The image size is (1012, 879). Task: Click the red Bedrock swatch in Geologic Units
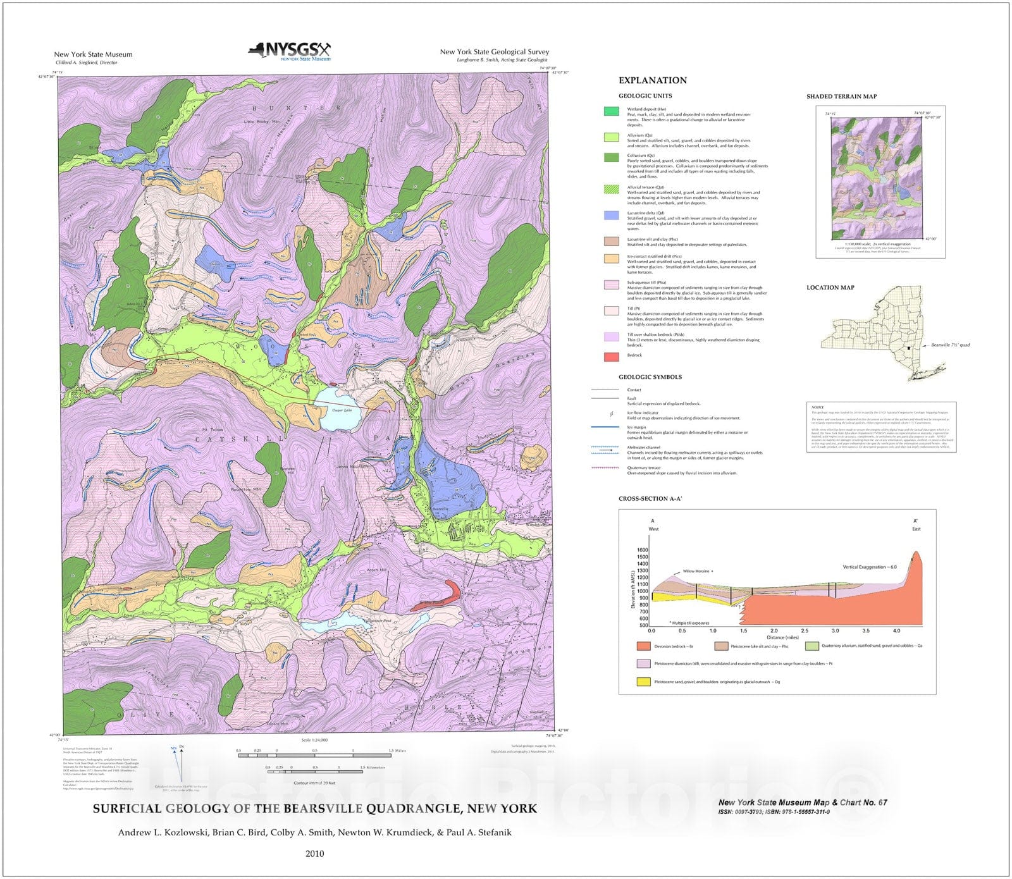(611, 357)
